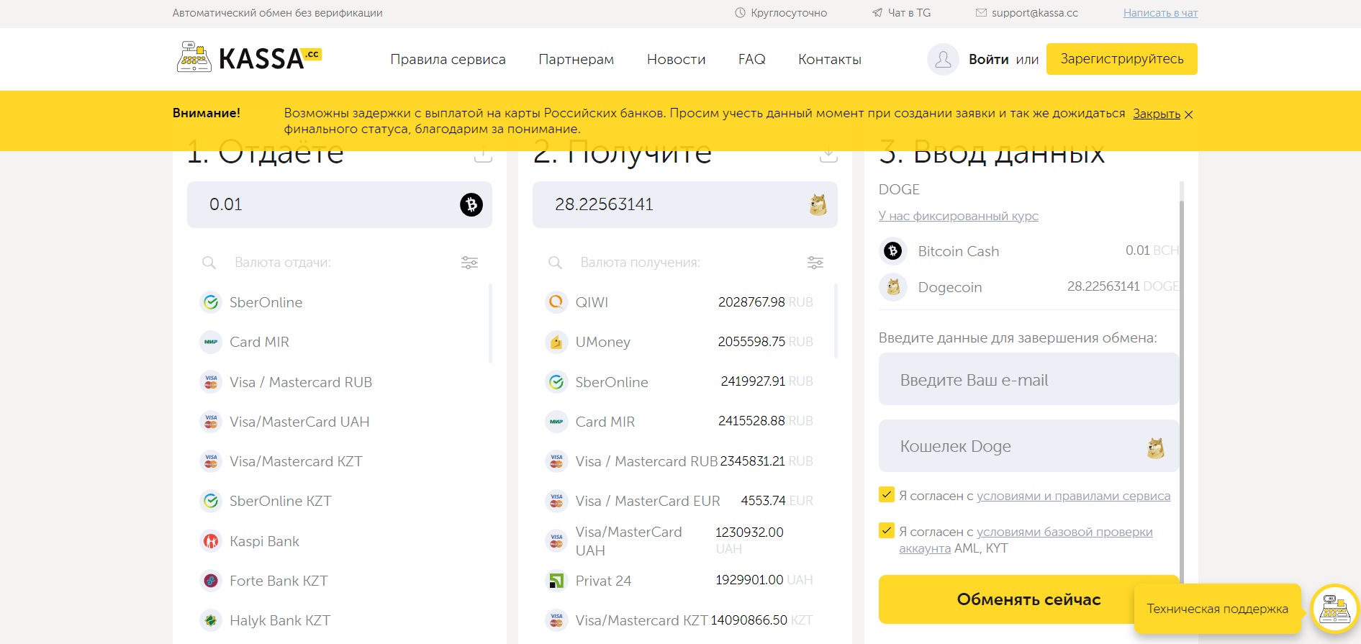1361x644 pixels.
Task: Select Visa/Mastercard KZT 14090866.50 in the receive list
Action: [x=679, y=620]
